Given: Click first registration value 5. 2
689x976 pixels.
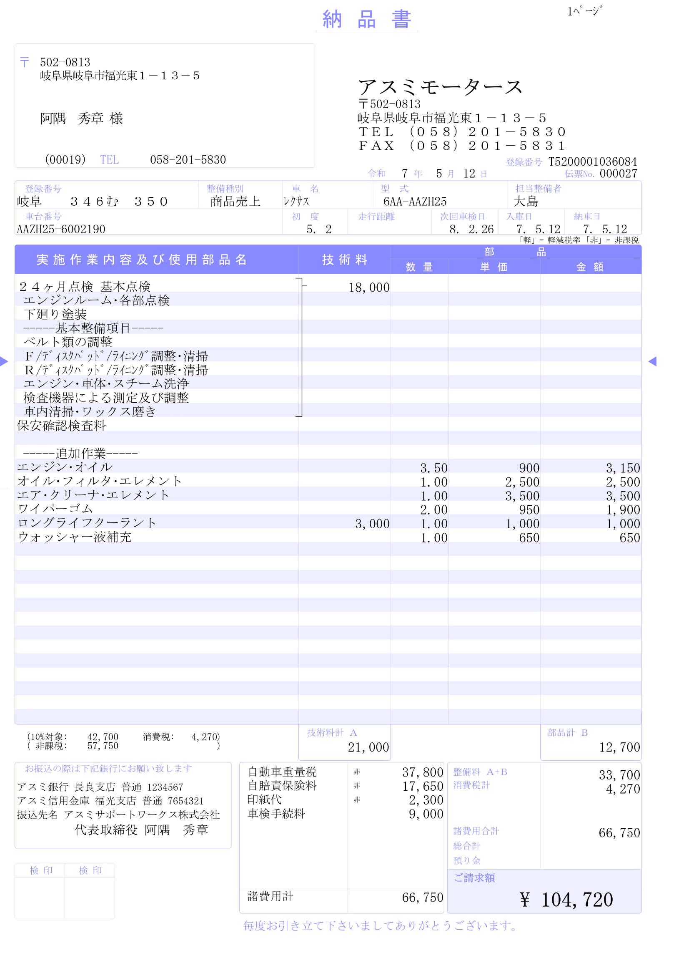Looking at the screenshot, I should pyautogui.click(x=319, y=229).
